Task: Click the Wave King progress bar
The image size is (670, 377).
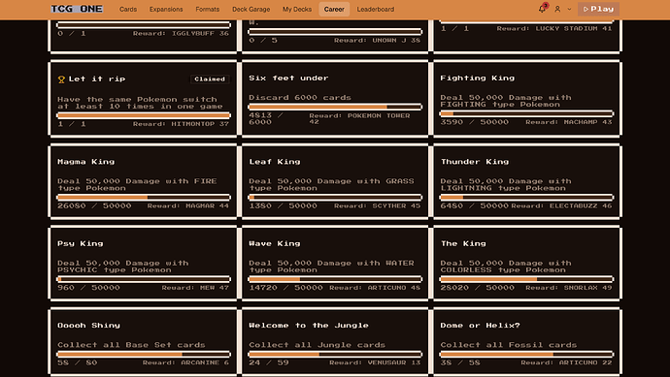Action: coord(335,279)
